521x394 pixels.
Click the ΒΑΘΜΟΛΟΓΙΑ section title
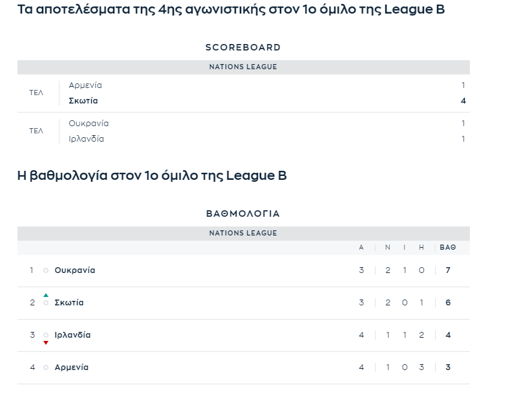243,213
